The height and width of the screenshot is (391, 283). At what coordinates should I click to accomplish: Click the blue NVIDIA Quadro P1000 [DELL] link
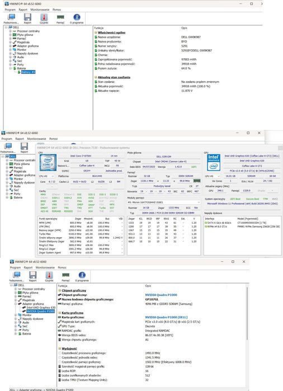coord(166,317)
